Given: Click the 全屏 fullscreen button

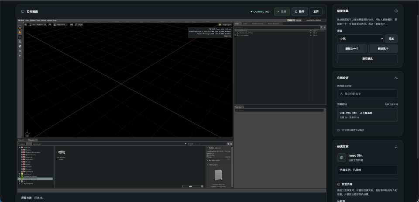Looking at the screenshot, I should [316, 11].
